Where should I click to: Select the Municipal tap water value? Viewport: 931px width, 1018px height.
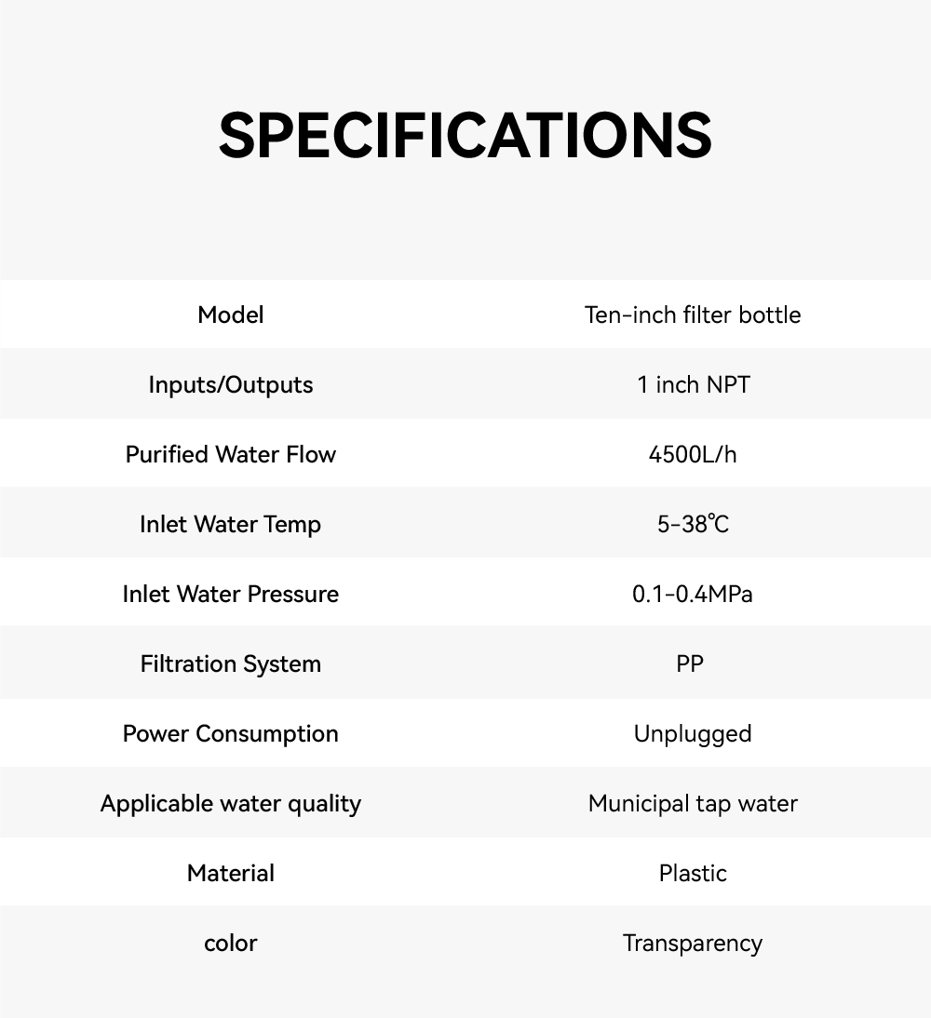click(693, 804)
